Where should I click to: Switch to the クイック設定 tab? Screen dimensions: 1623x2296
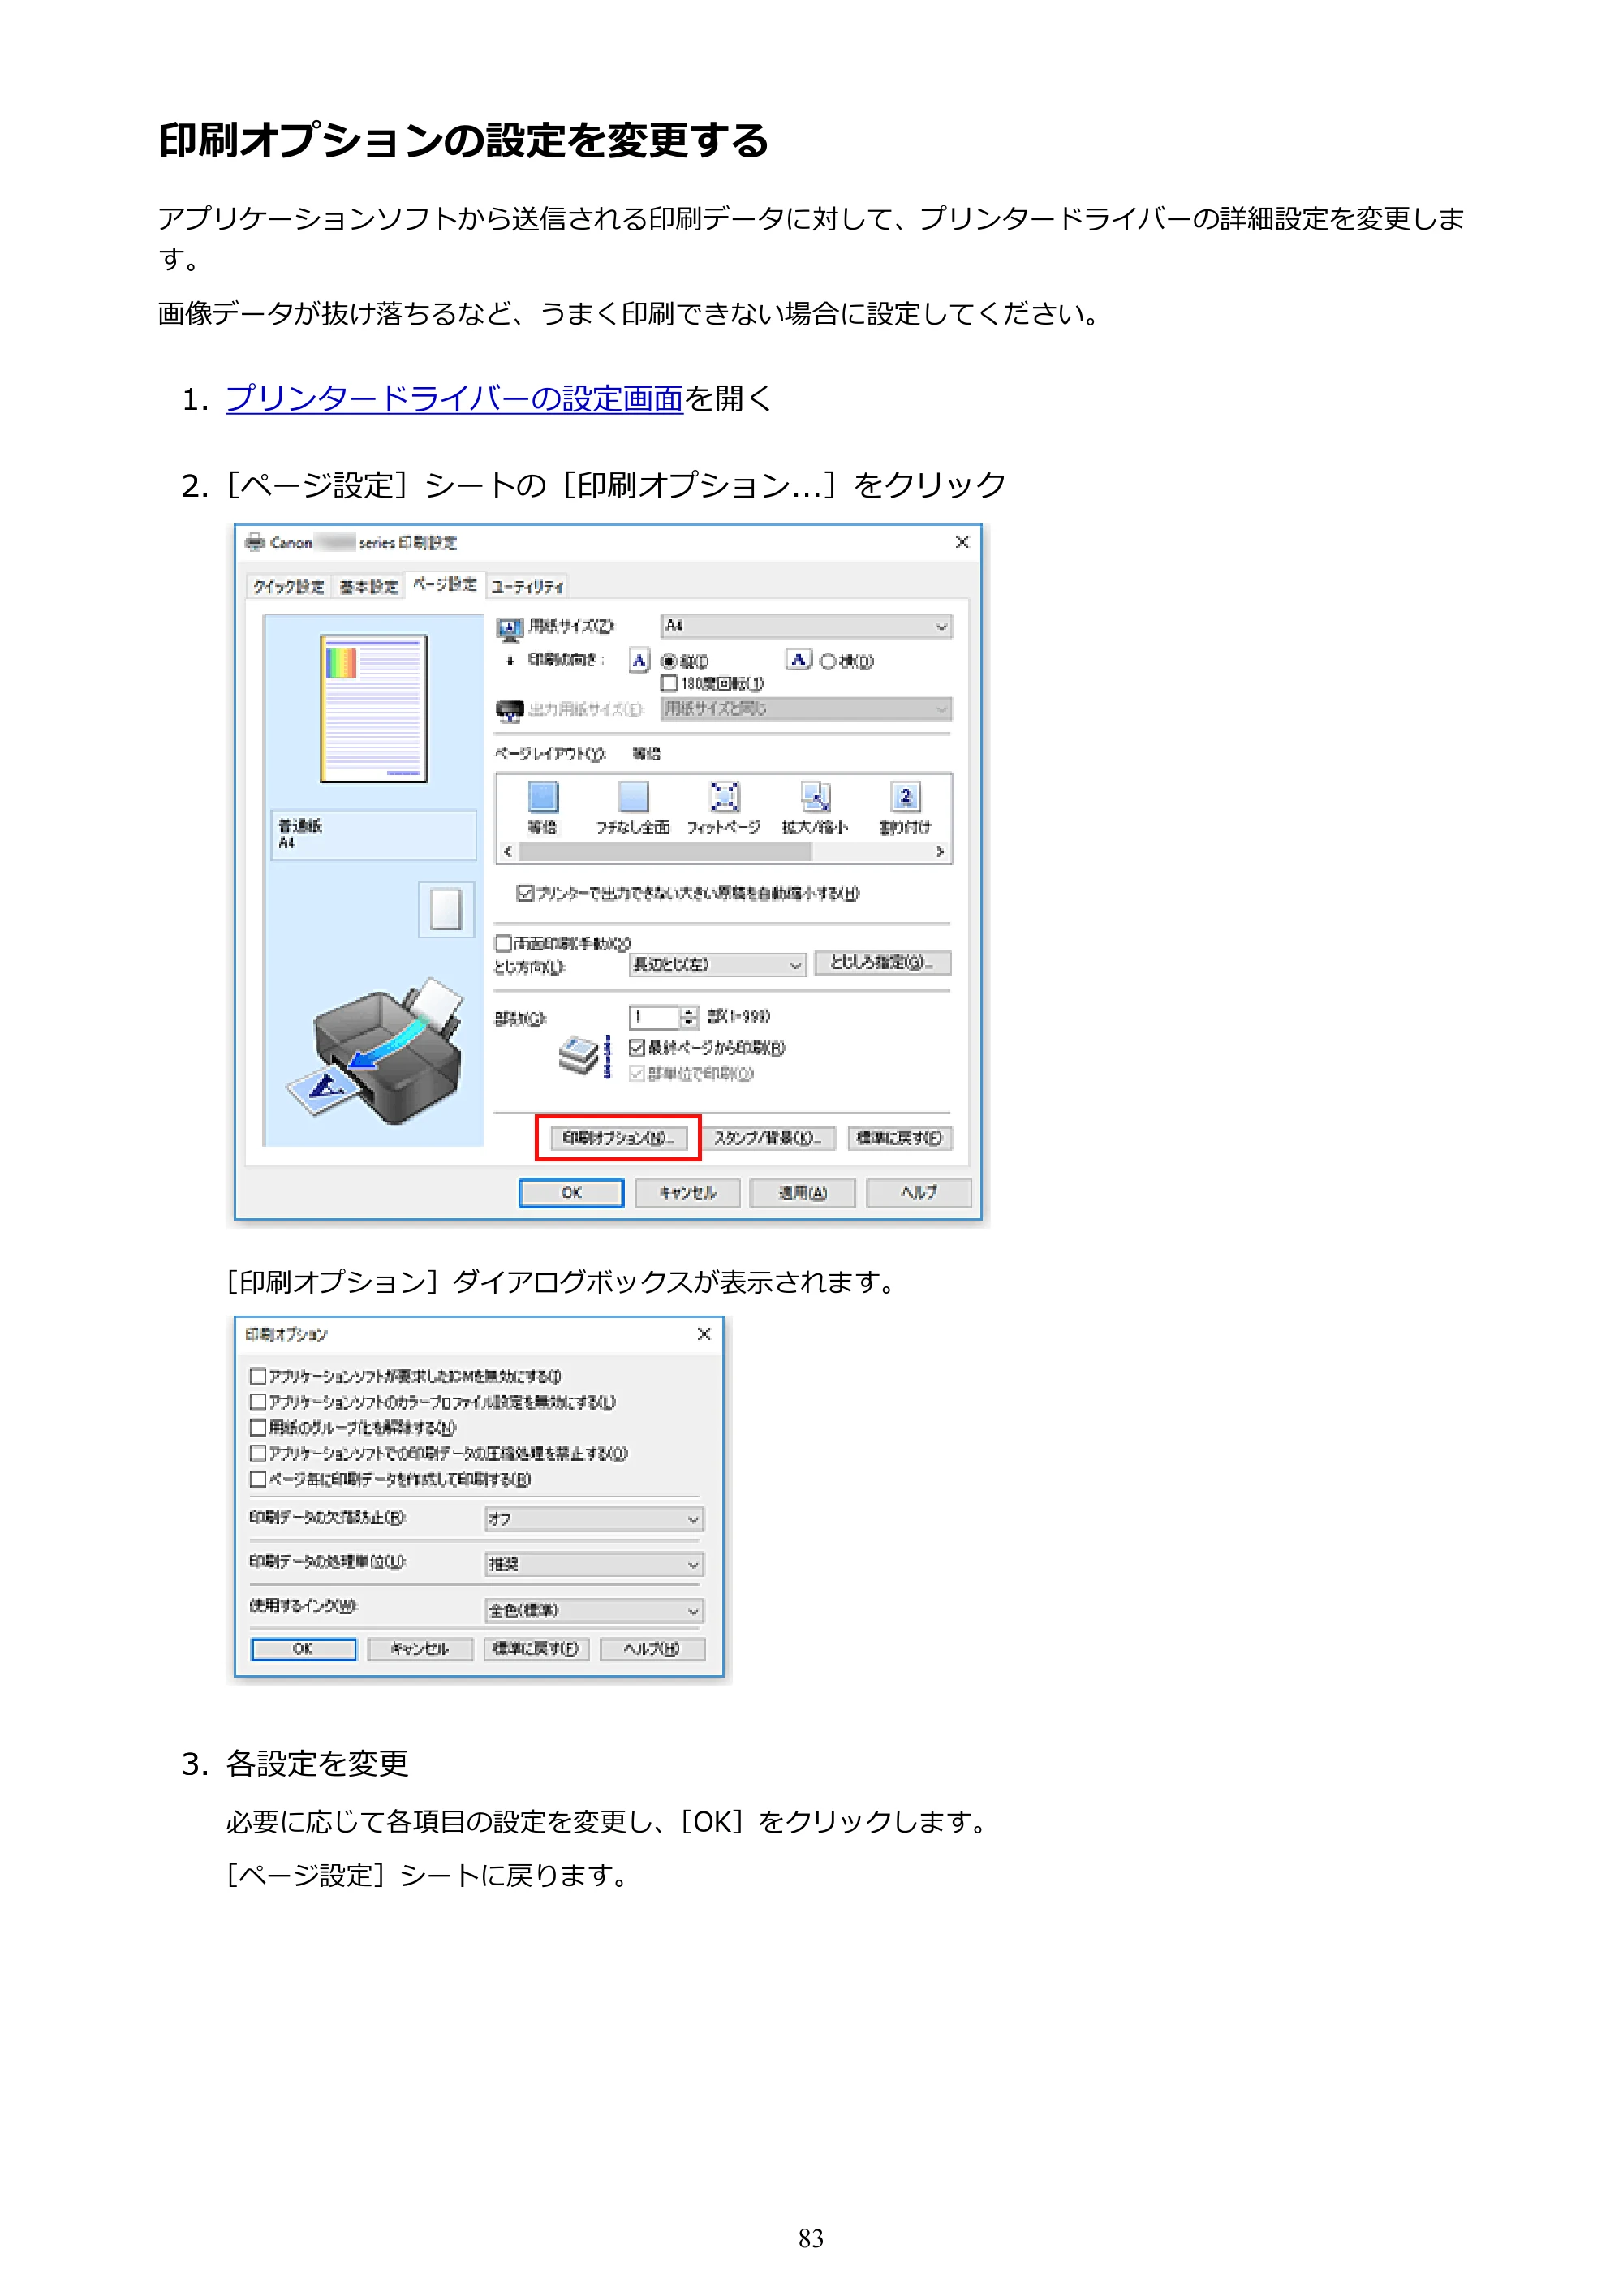tap(288, 586)
